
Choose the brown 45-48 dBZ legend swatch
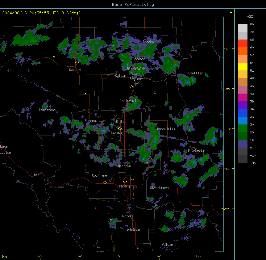[x=243, y=82]
